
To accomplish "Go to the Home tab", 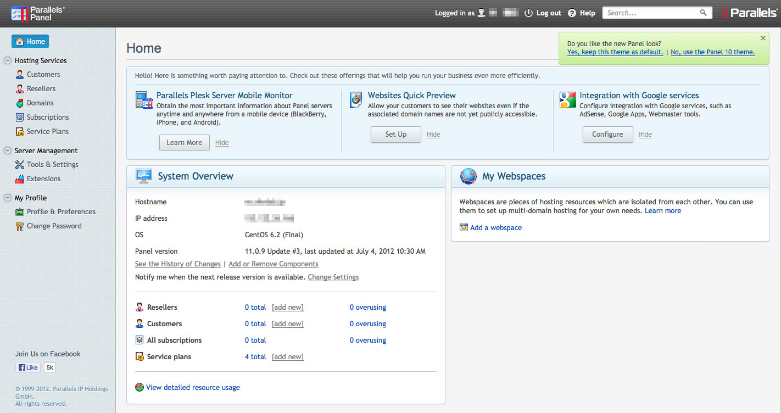I will [x=30, y=42].
